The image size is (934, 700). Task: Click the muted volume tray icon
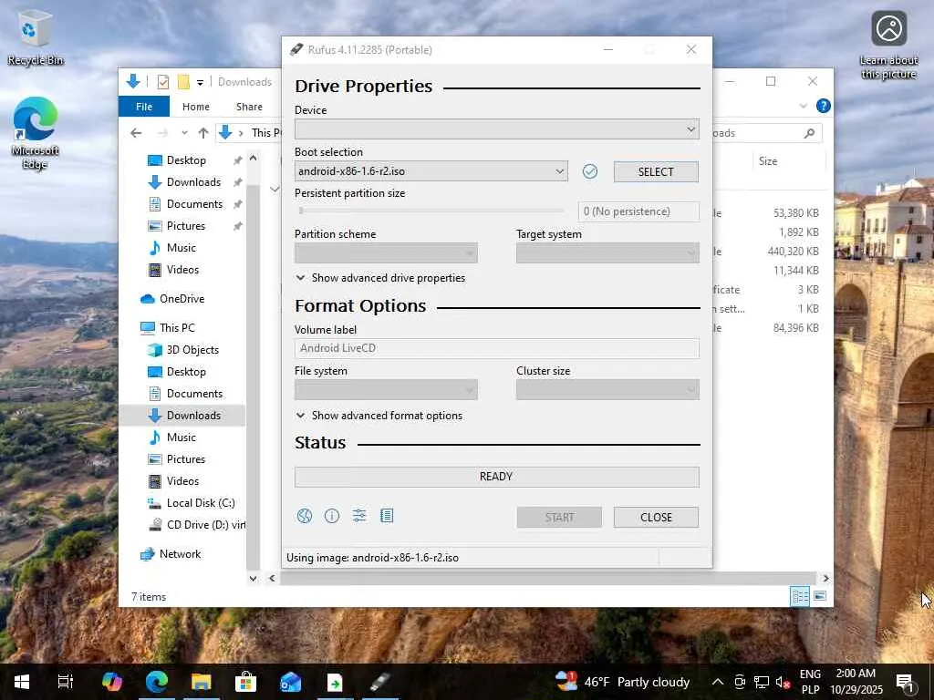(783, 682)
